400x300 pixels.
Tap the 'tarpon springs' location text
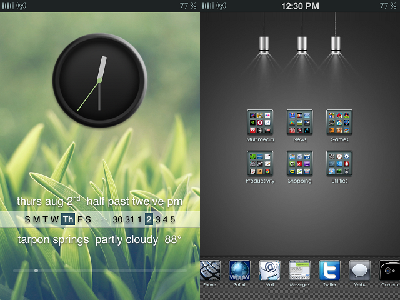[x=53, y=240]
